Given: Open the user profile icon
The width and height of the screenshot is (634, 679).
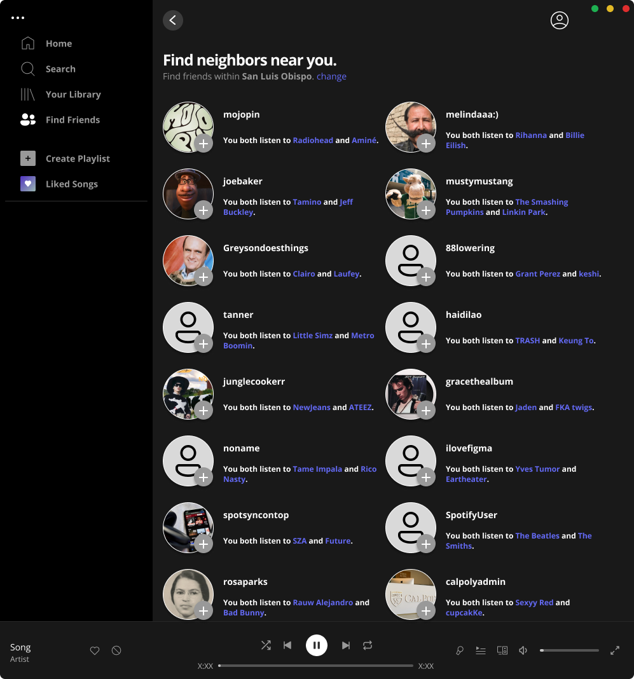Looking at the screenshot, I should point(559,20).
